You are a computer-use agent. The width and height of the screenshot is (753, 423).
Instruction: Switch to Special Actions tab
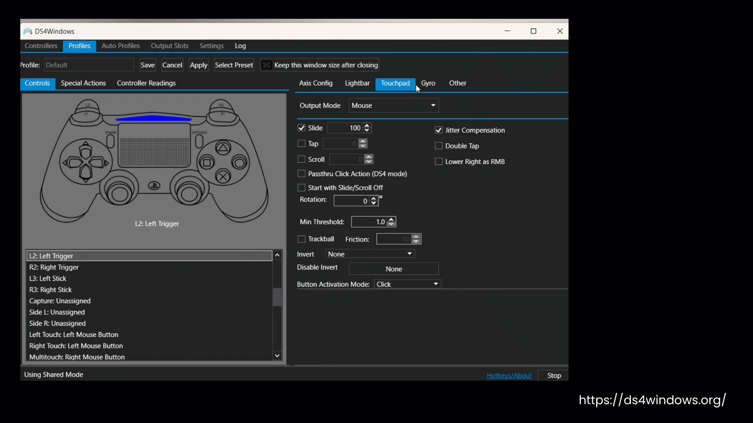click(x=83, y=83)
